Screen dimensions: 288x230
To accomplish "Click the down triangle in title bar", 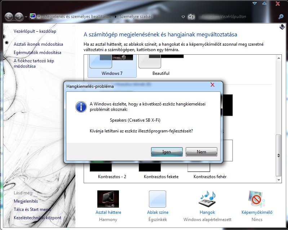I will 254,3.
